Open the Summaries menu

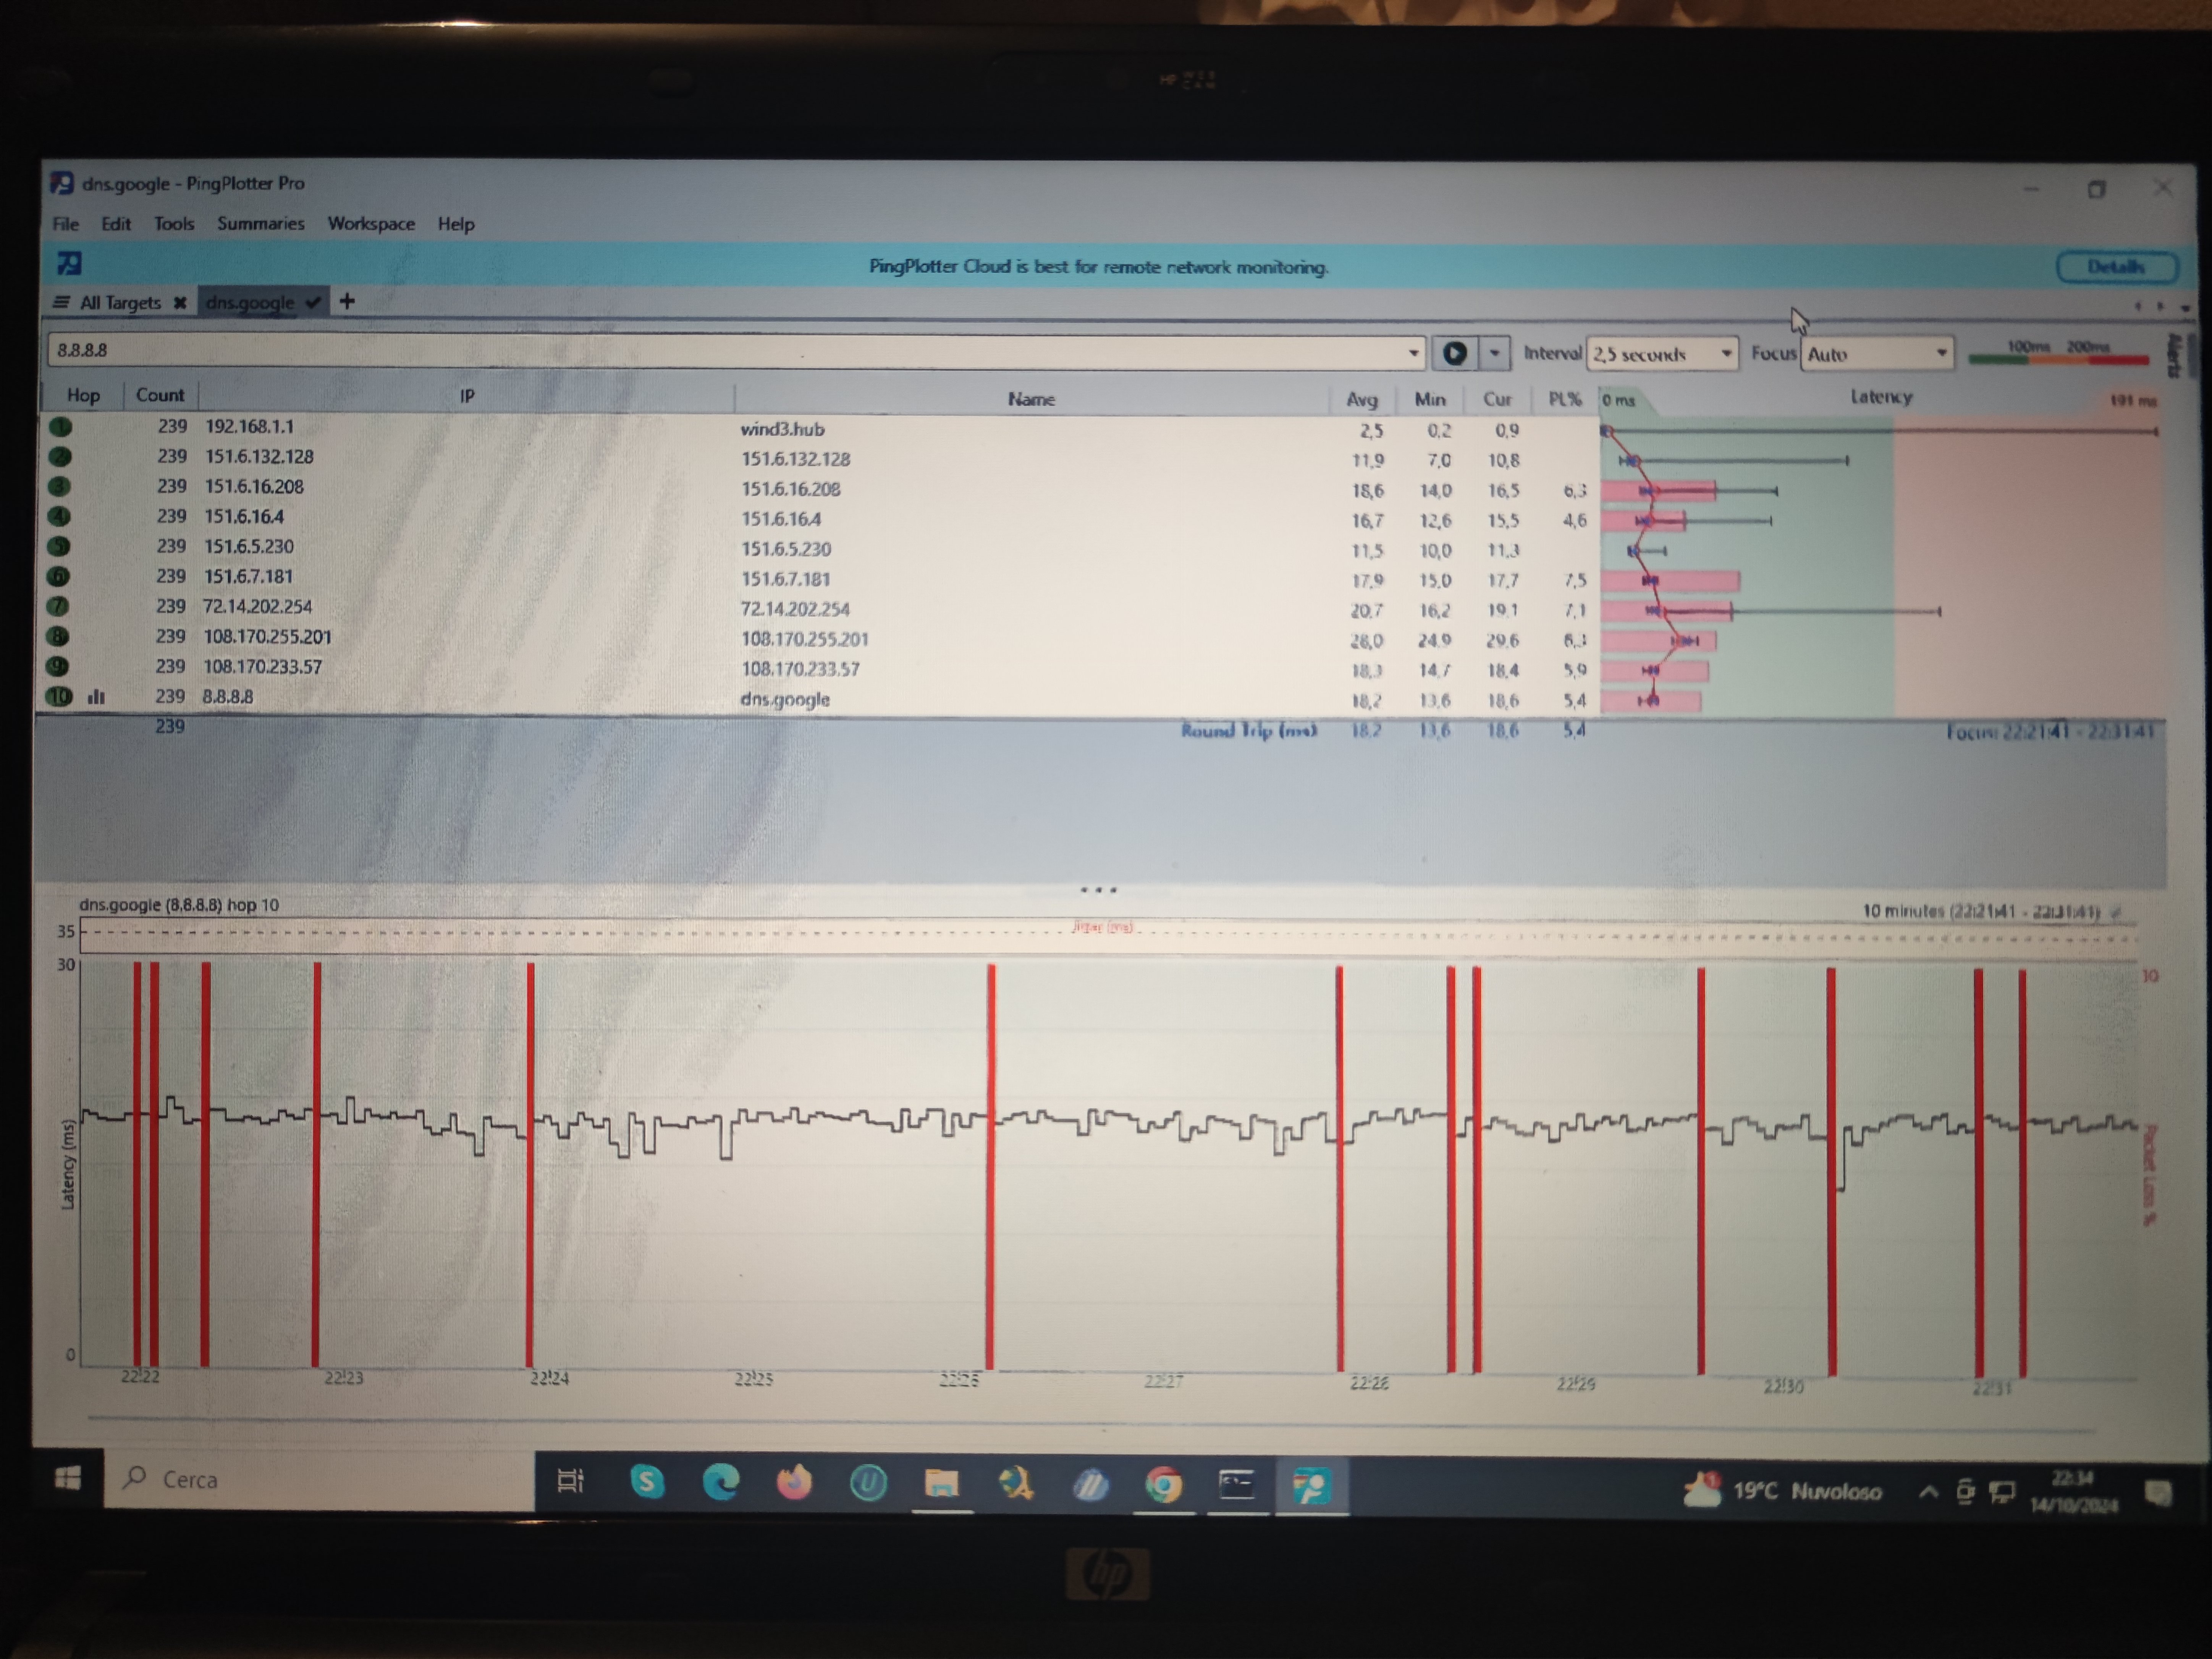pos(260,223)
